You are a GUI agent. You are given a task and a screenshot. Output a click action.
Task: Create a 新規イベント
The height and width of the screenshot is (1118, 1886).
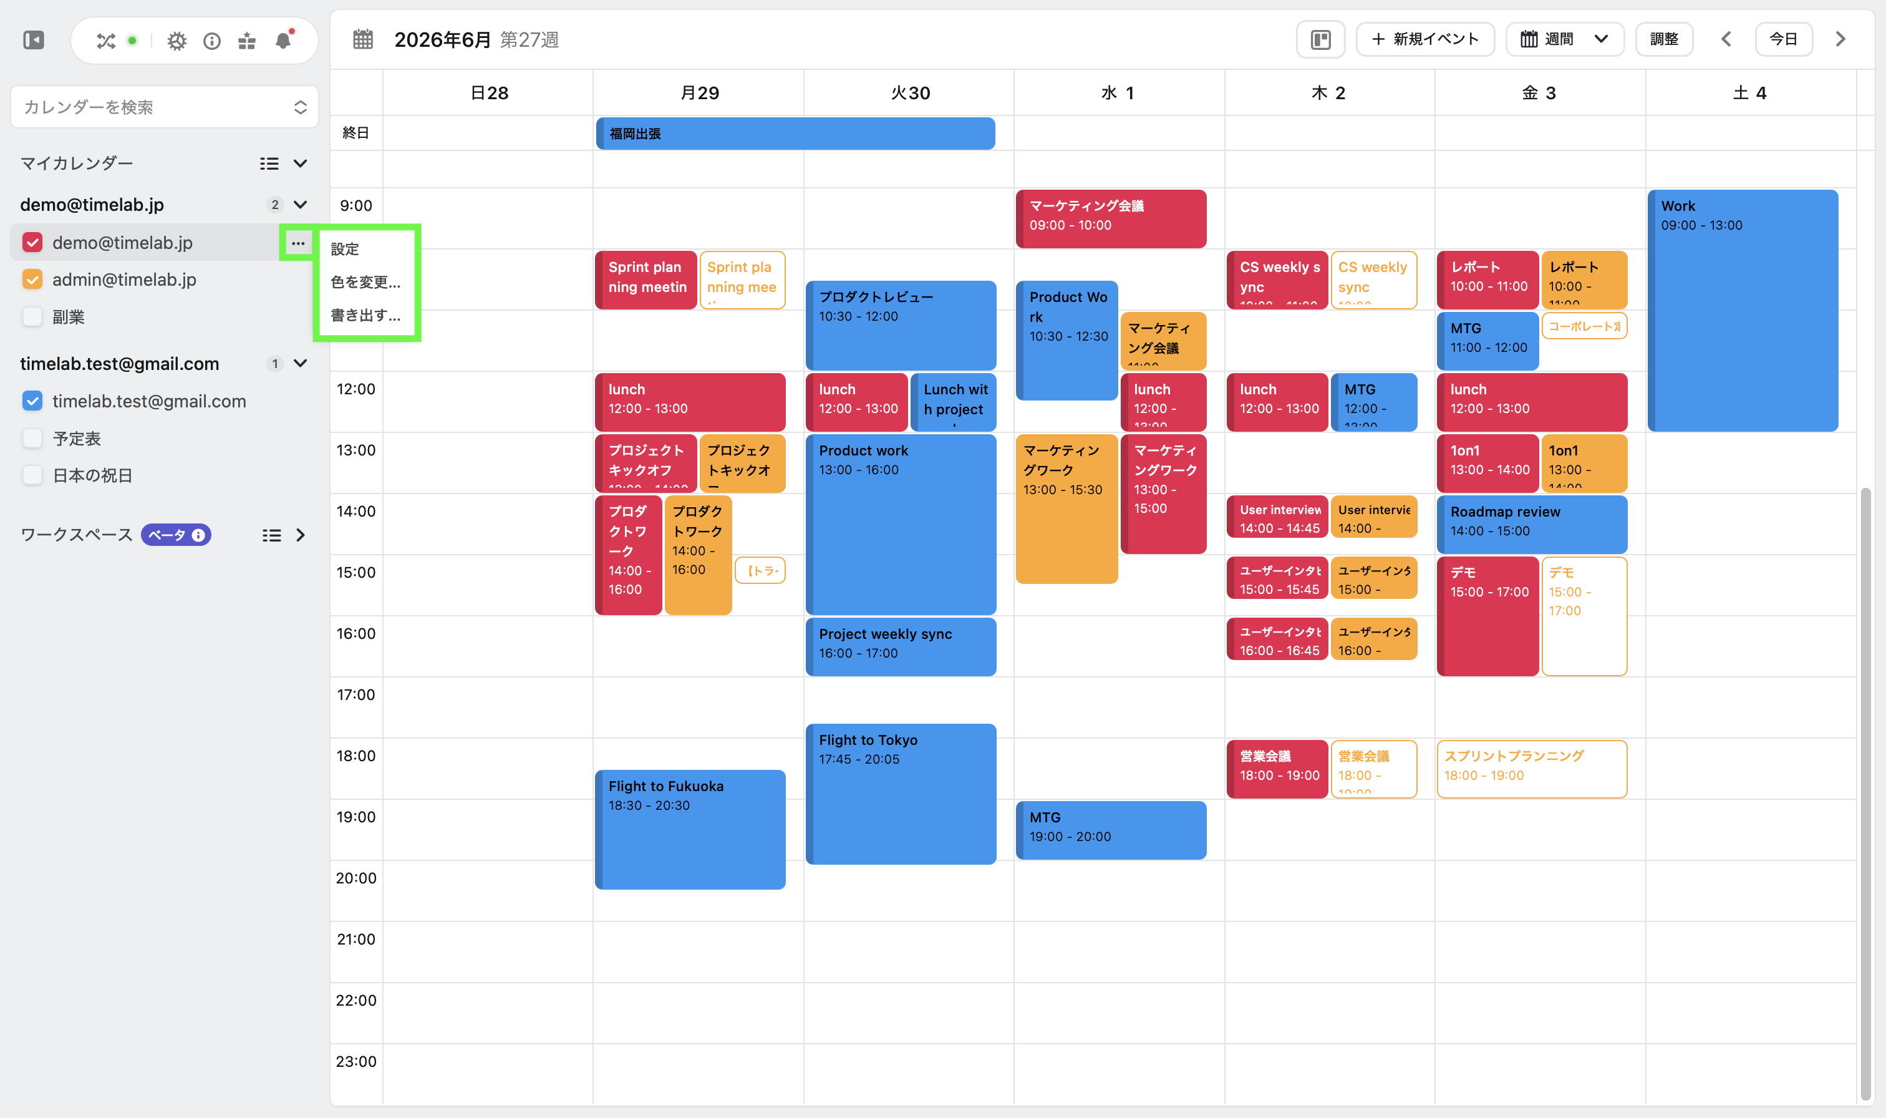[x=1425, y=39]
